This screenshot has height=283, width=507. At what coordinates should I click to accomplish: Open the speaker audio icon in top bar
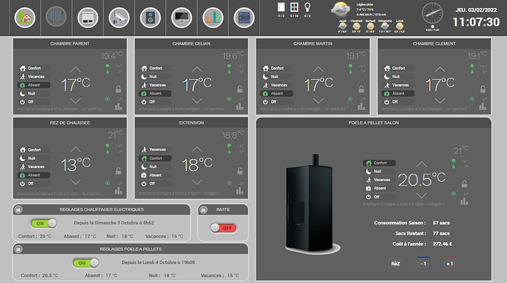pyautogui.click(x=151, y=18)
